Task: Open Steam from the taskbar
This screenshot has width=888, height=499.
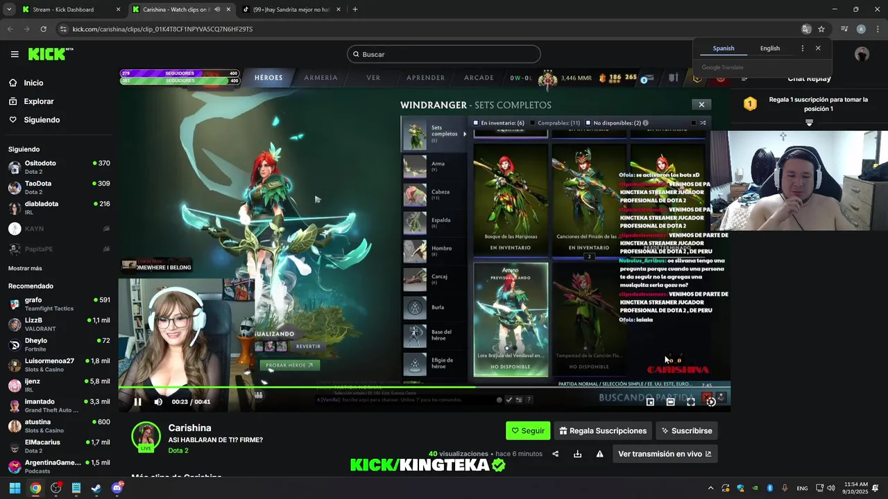Action: click(x=96, y=488)
